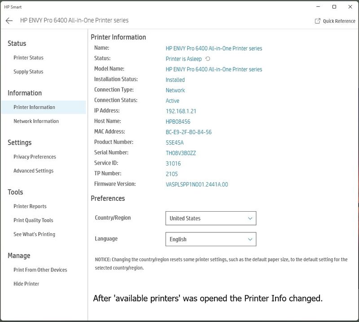Click the Information section heading in sidebar
This screenshot has height=322, width=359.
coord(25,93)
